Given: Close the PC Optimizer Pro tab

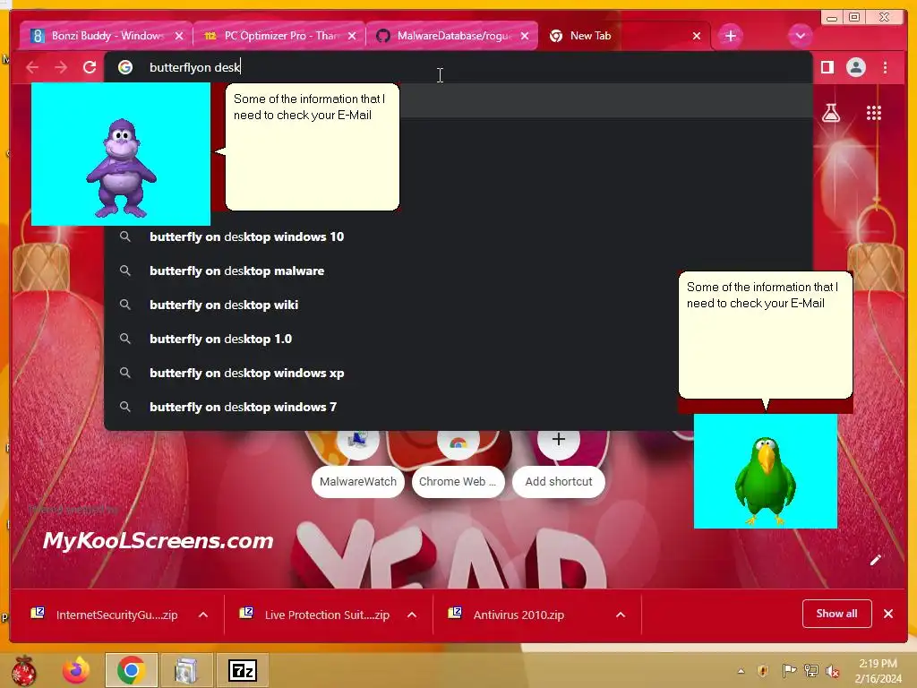Looking at the screenshot, I should click(352, 36).
